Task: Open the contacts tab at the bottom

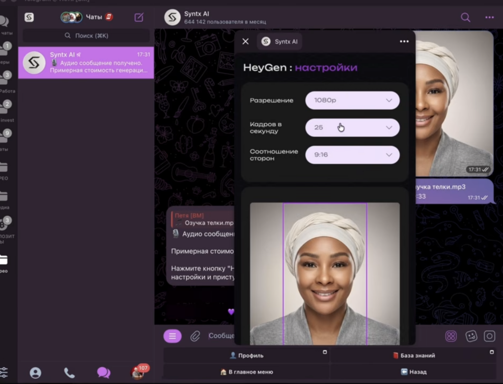Action: tap(35, 372)
